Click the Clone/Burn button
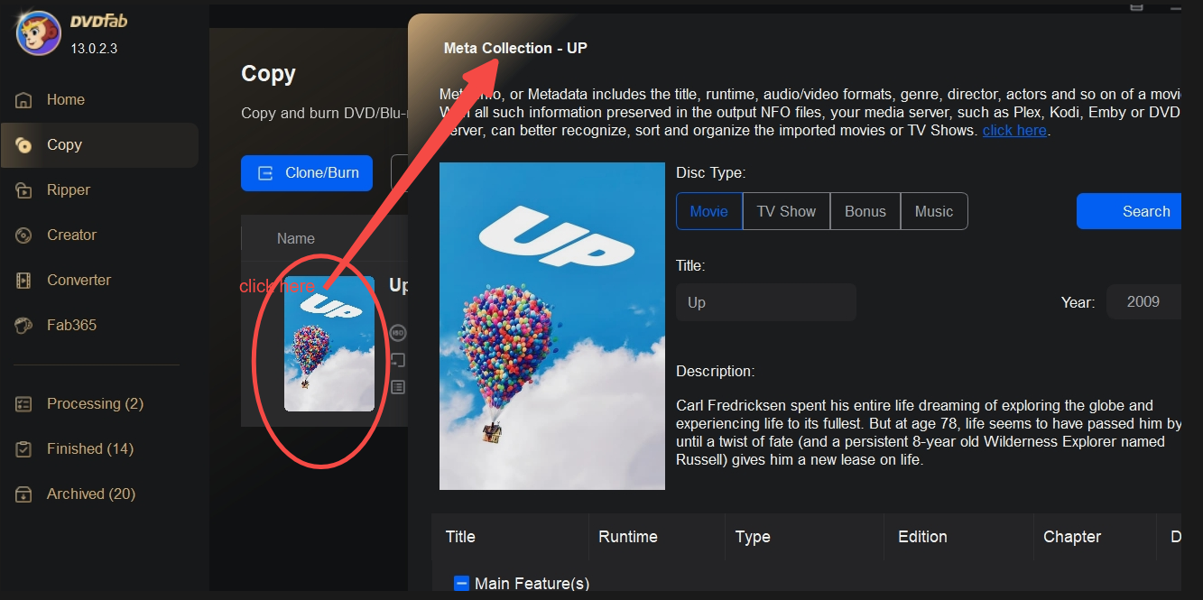 pos(307,173)
